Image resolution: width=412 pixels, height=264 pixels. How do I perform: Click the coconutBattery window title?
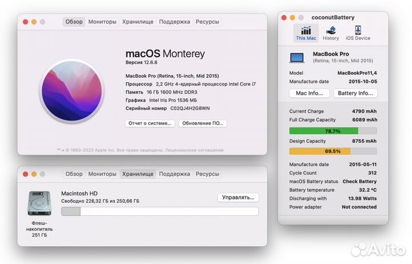(333, 18)
